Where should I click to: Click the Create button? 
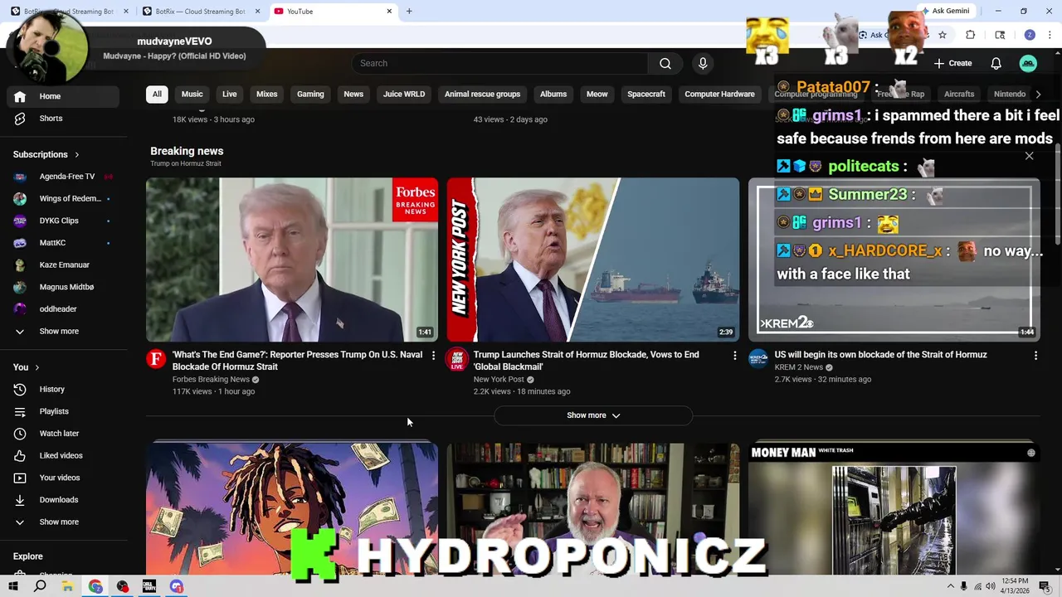pos(952,63)
